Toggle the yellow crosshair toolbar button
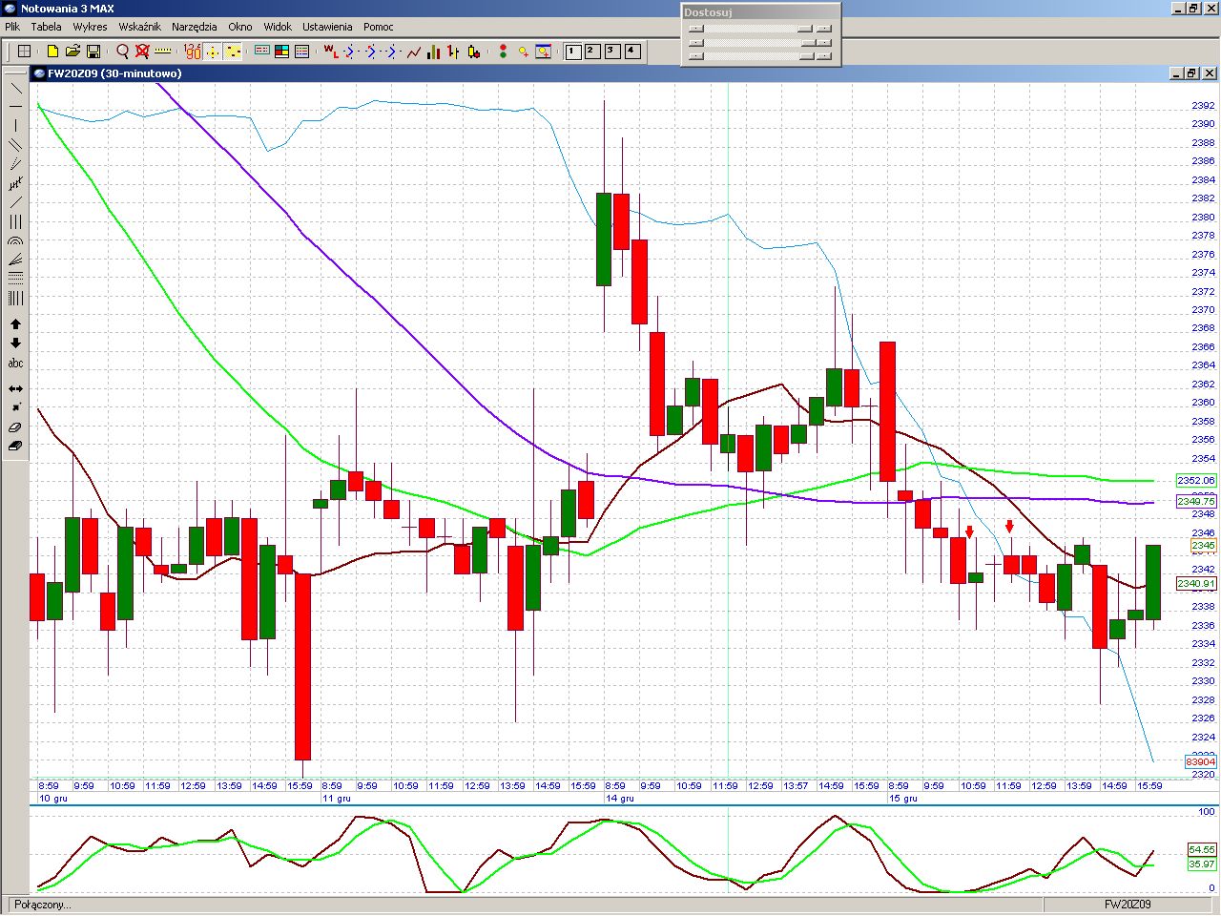 click(213, 52)
